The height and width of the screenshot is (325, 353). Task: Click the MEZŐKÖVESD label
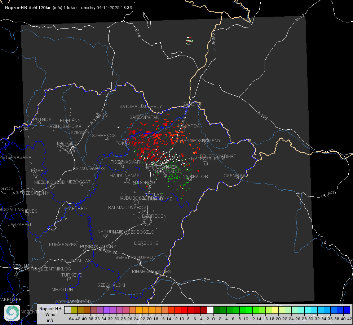coord(50,182)
